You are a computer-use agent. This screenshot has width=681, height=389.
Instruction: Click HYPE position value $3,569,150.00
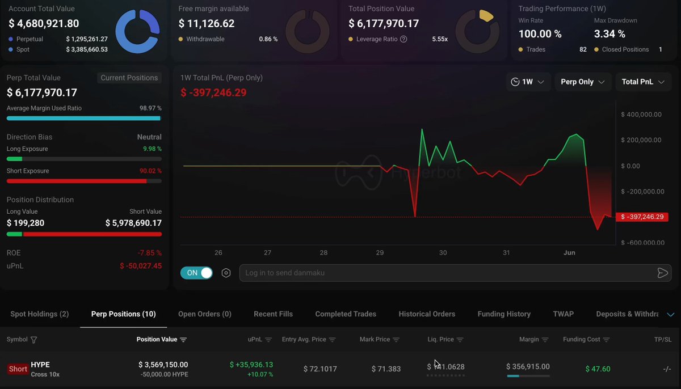point(163,365)
